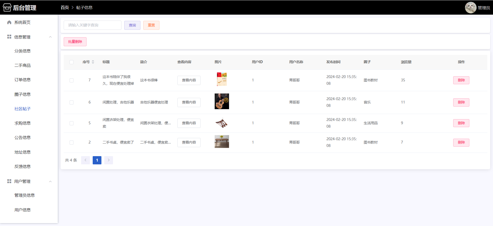Click the 用户管理 grid icon
Screen dimensions: 493x226
pos(9,181)
